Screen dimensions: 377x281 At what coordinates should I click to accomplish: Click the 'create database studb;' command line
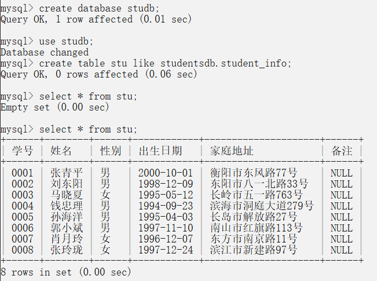click(x=99, y=8)
